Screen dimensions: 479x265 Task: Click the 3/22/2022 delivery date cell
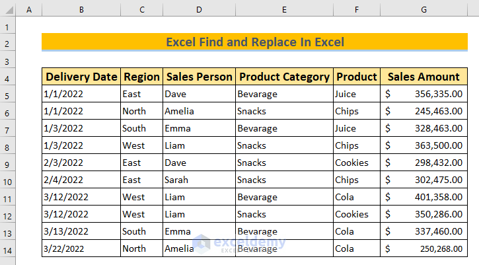[81, 248]
